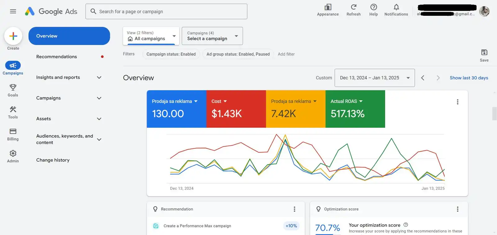Open the Tools section icon

click(13, 109)
